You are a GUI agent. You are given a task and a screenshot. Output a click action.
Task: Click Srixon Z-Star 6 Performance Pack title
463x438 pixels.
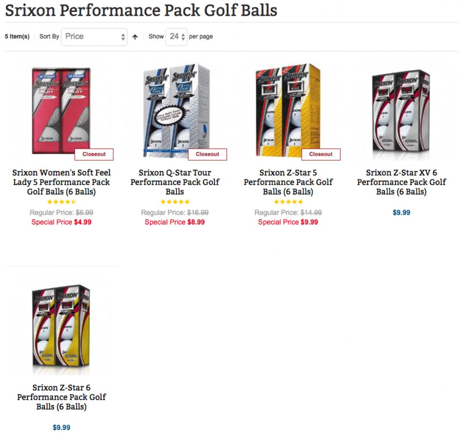point(61,397)
